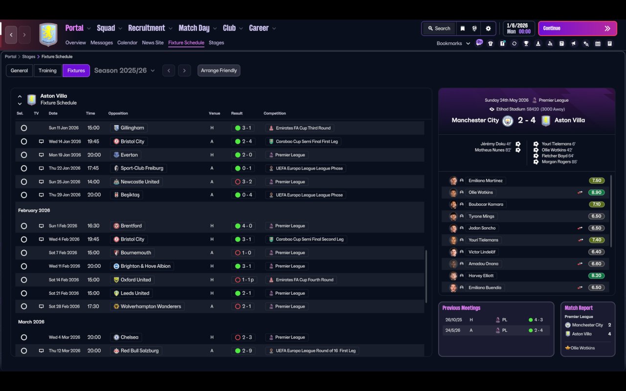Select the Bournemouth fixture radio circle
The height and width of the screenshot is (391, 626).
[x=24, y=253]
